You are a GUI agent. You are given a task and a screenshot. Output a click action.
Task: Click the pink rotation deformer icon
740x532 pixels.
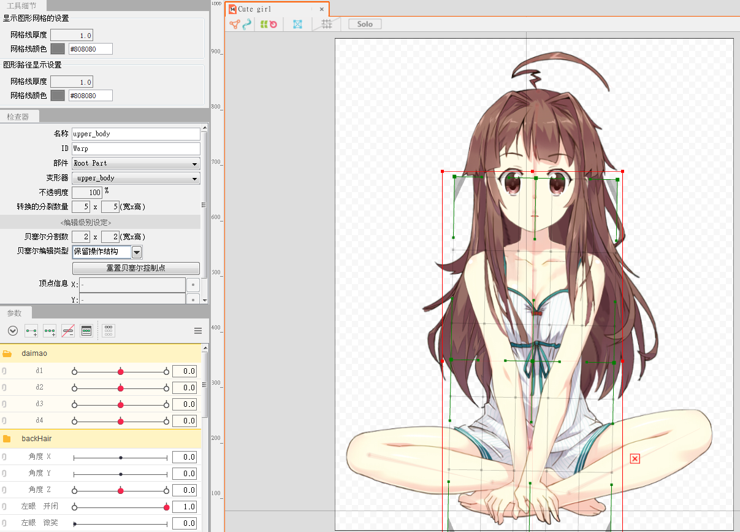point(273,25)
